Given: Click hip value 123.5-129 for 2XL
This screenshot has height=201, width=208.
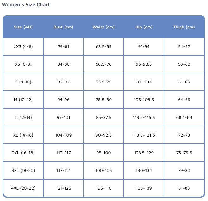Looking at the screenshot, I should 144,153.
